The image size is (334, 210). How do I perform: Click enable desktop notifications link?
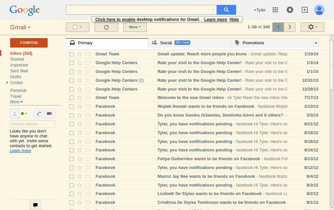[115, 19]
